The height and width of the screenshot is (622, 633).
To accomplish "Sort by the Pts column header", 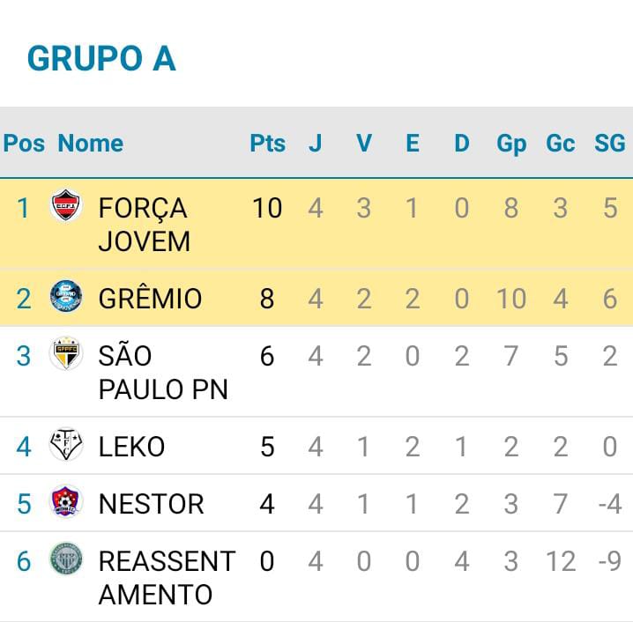I will point(267,144).
